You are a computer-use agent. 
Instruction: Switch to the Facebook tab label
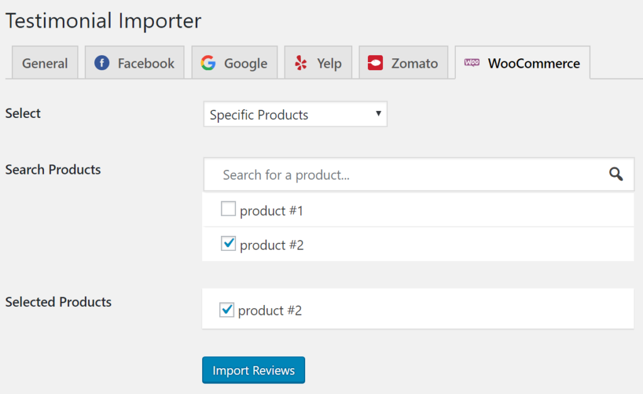pyautogui.click(x=146, y=63)
